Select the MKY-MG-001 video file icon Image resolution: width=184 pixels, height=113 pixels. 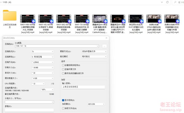click(x=64, y=19)
